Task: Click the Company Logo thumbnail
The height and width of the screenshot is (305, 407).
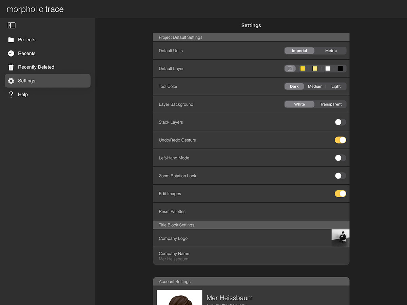Action: coord(340,238)
